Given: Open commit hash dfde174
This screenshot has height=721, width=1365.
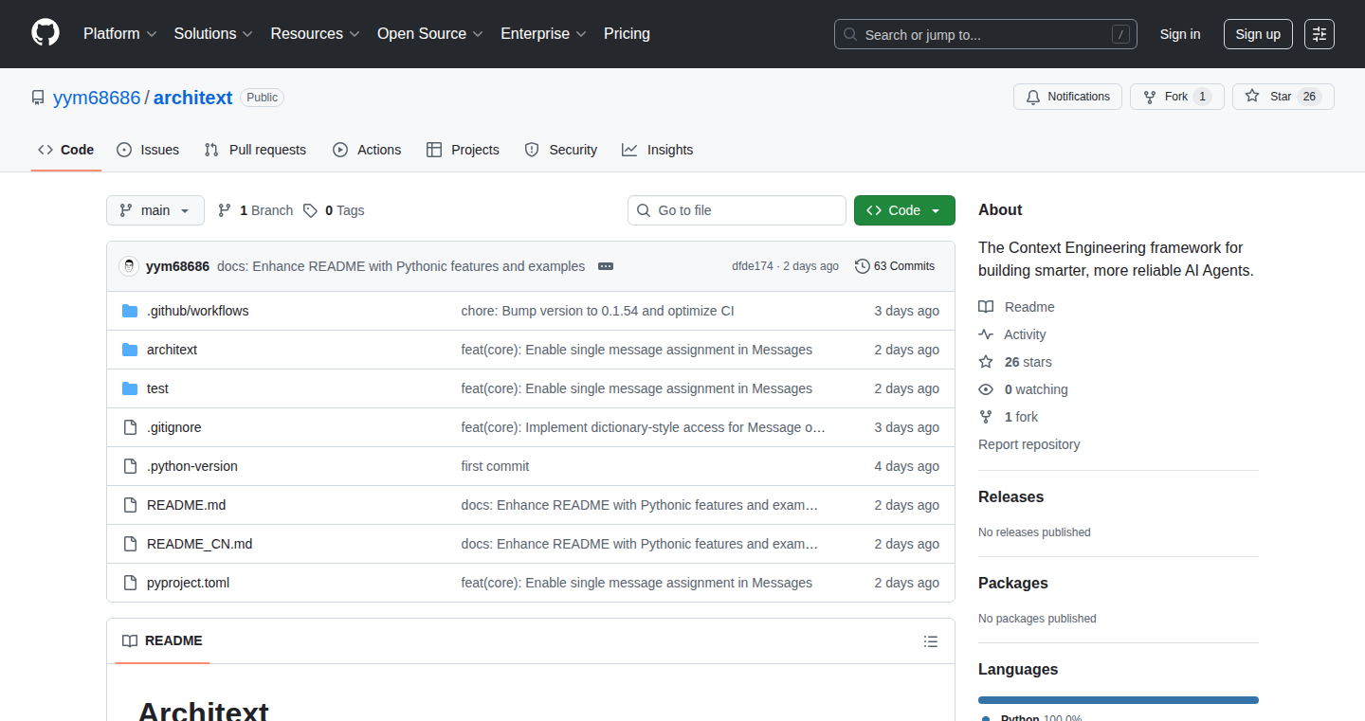Looking at the screenshot, I should tap(753, 266).
